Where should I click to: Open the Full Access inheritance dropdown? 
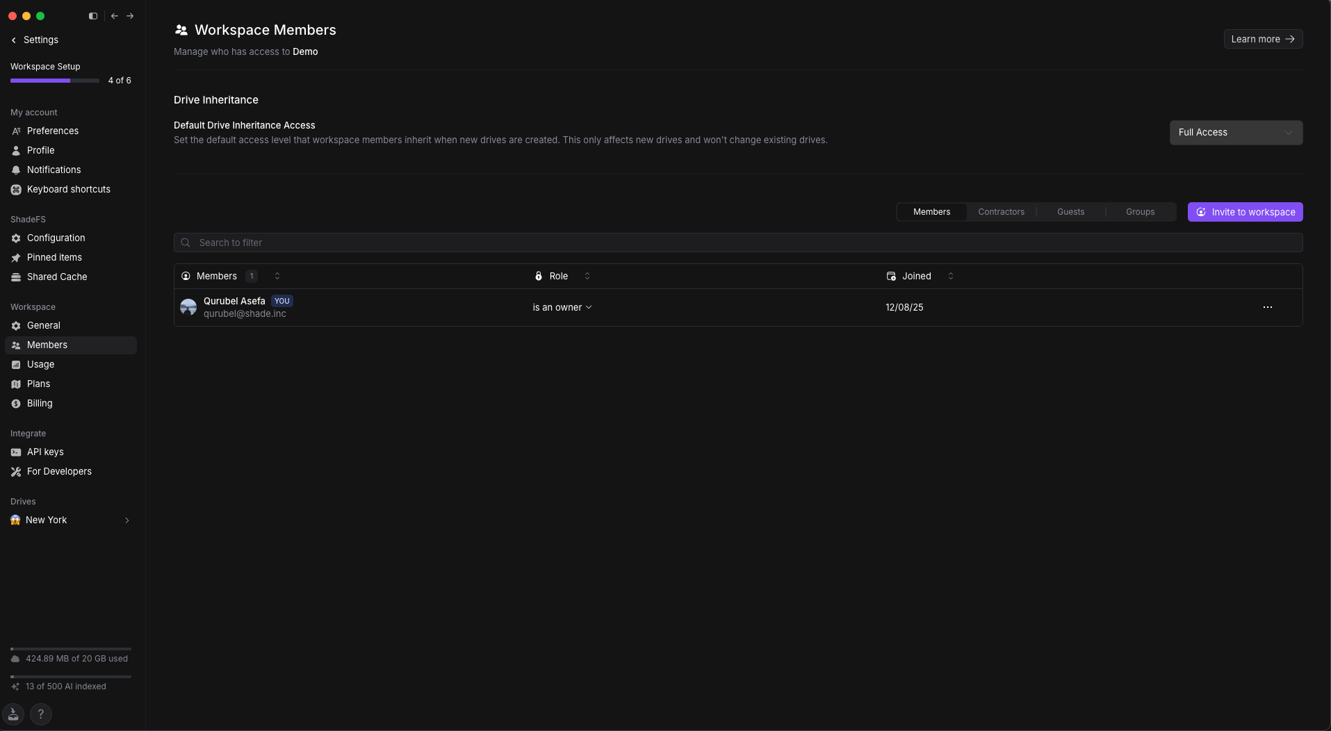point(1235,133)
